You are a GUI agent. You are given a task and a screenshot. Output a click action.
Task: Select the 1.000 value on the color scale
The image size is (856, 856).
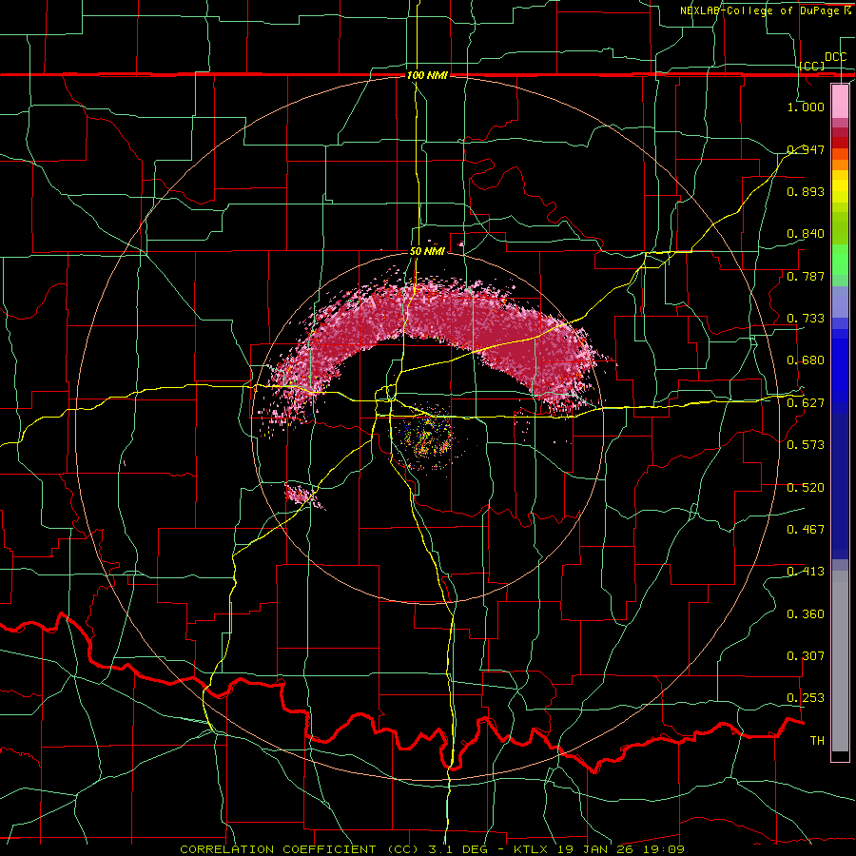[x=806, y=107]
